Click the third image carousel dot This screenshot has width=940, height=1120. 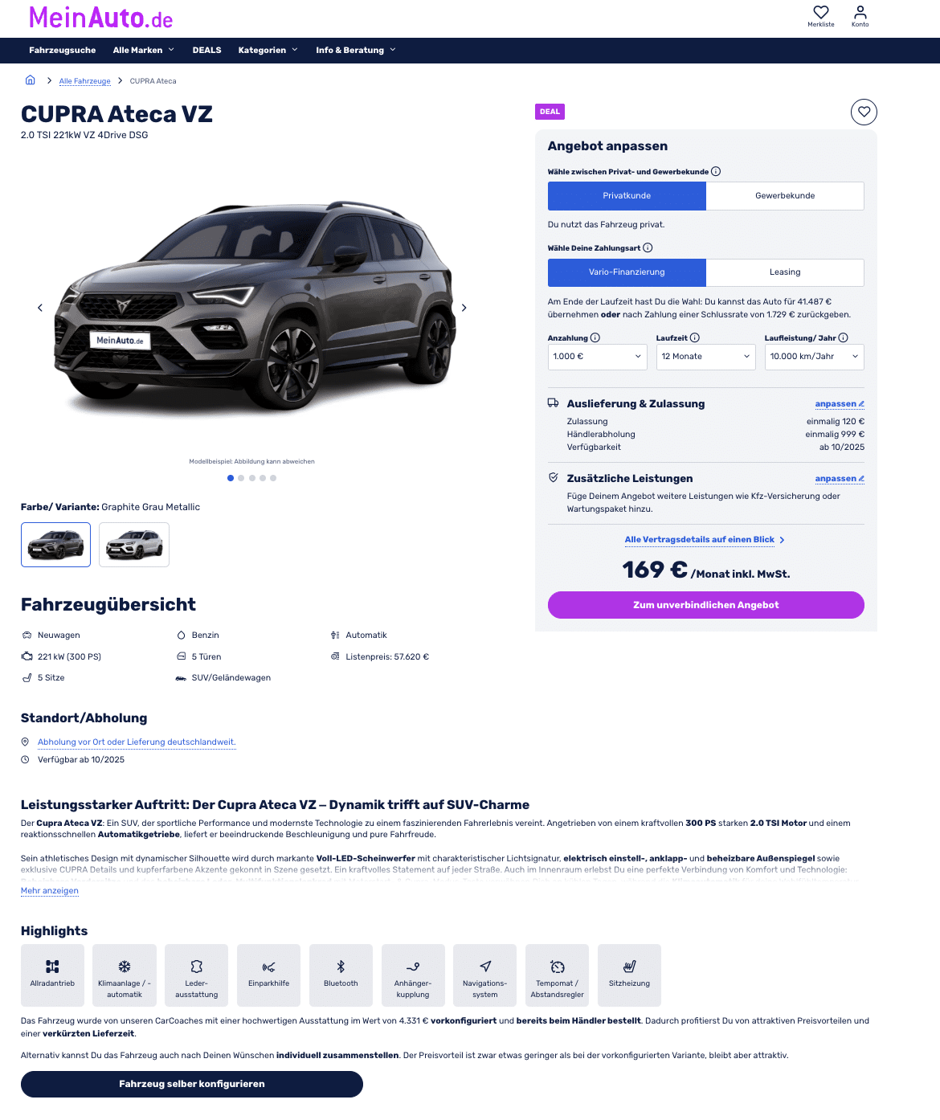click(x=251, y=478)
